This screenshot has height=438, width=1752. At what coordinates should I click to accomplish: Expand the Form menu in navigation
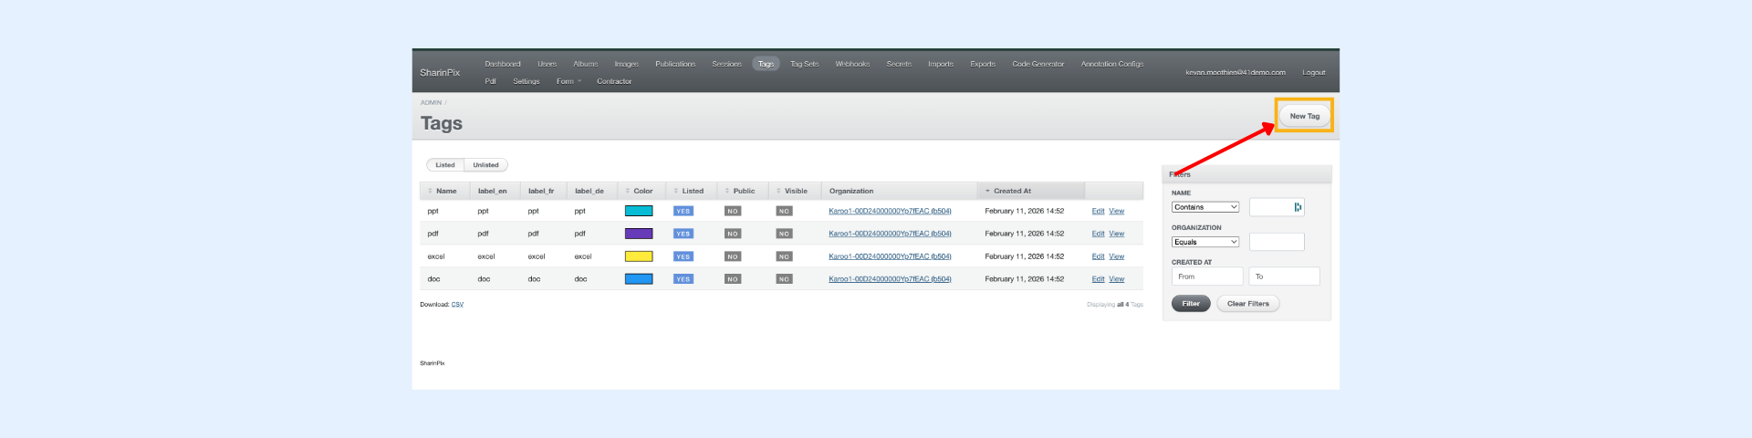point(568,81)
